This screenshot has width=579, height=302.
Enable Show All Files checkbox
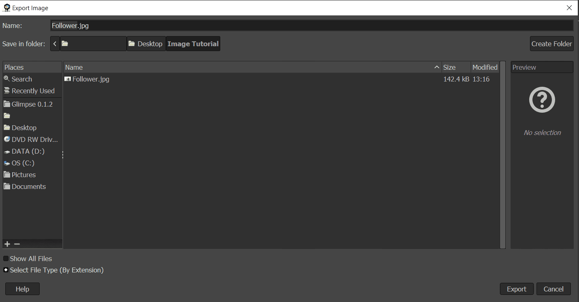tap(6, 259)
